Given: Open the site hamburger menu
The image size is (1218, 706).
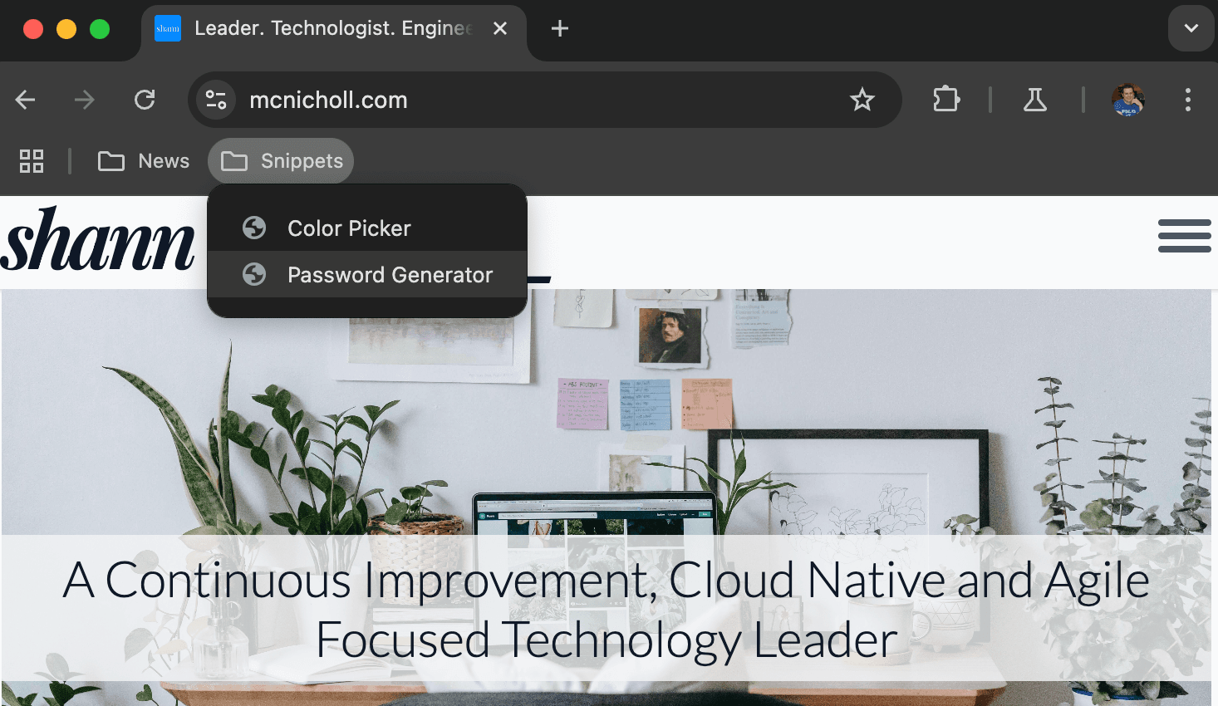Looking at the screenshot, I should (1185, 236).
